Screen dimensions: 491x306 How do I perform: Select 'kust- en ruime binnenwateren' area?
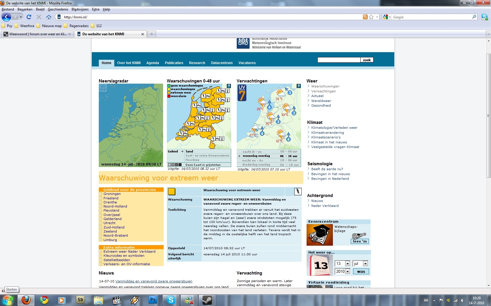point(208,156)
